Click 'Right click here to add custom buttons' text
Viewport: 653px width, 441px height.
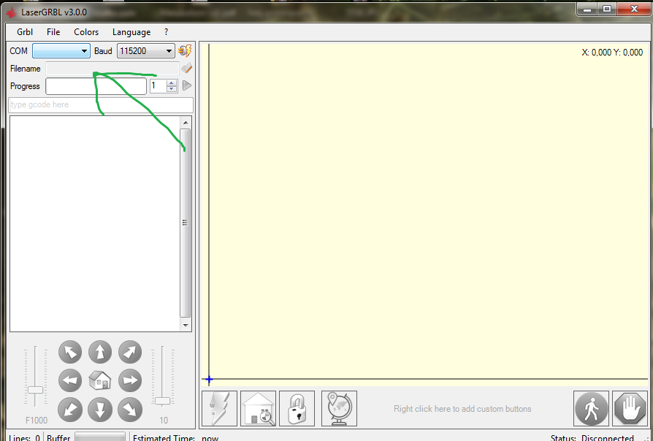pos(462,409)
